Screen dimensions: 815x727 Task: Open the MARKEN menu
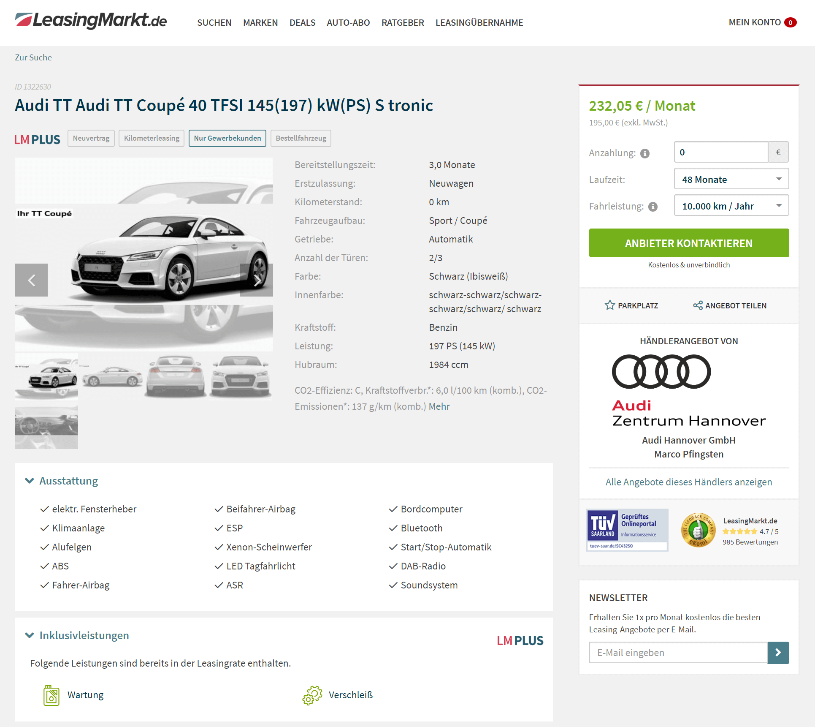[260, 23]
